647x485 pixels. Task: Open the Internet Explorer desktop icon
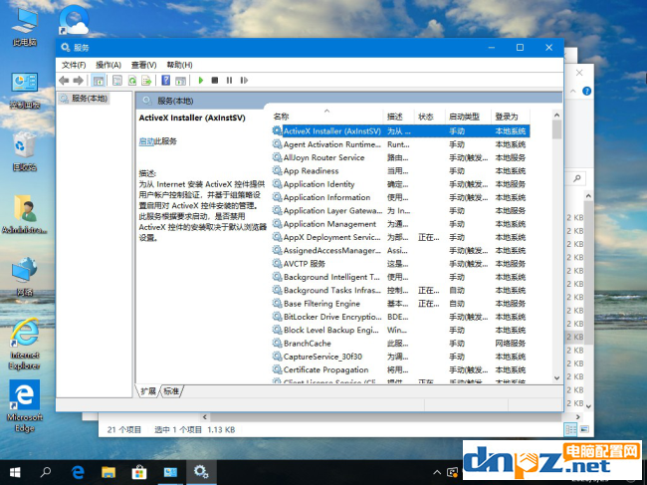click(25, 344)
